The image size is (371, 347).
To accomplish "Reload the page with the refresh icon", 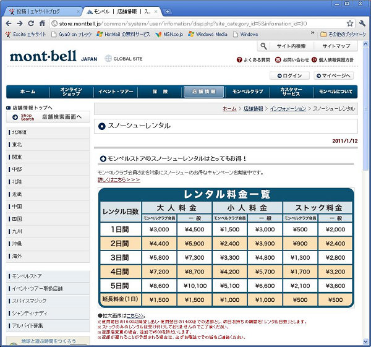I will pyautogui.click(x=31, y=24).
